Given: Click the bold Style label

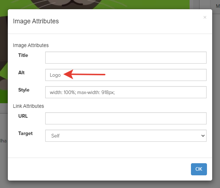Looking at the screenshot, I should (x=24, y=90).
